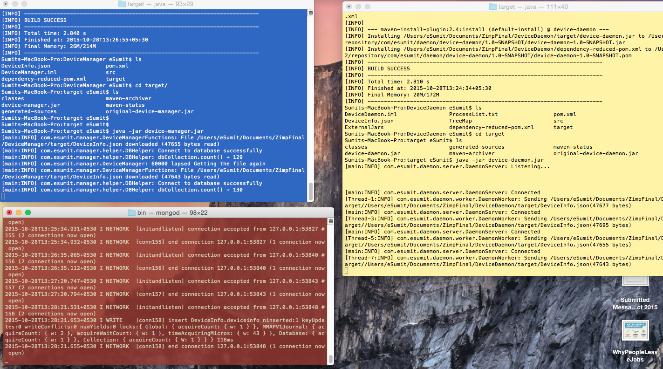Click 'Total time: 2.840 s' line

[x=55, y=33]
